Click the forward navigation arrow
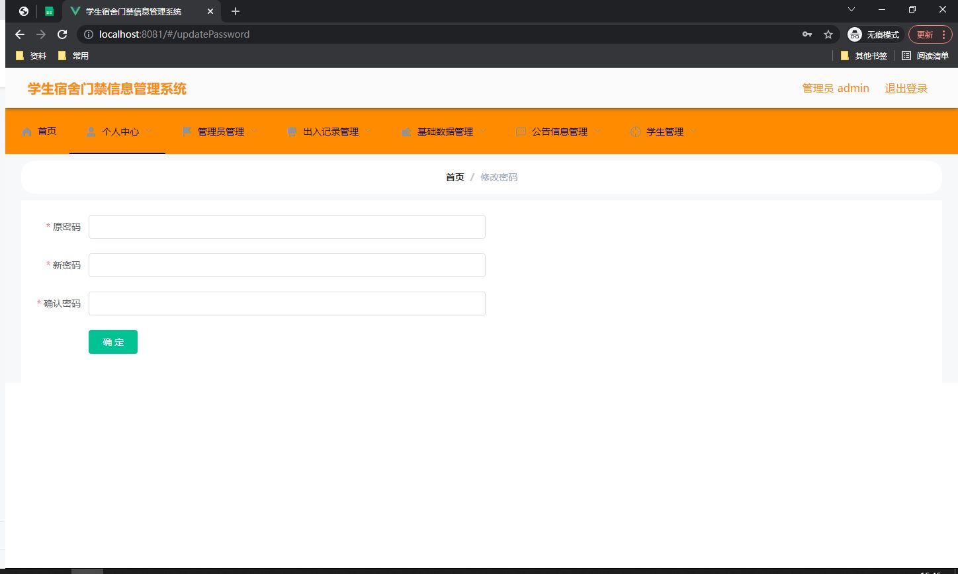This screenshot has width=958, height=574. coord(41,34)
